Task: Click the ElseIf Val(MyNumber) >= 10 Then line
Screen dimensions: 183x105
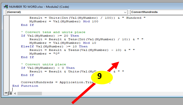Action: [x=54, y=47]
